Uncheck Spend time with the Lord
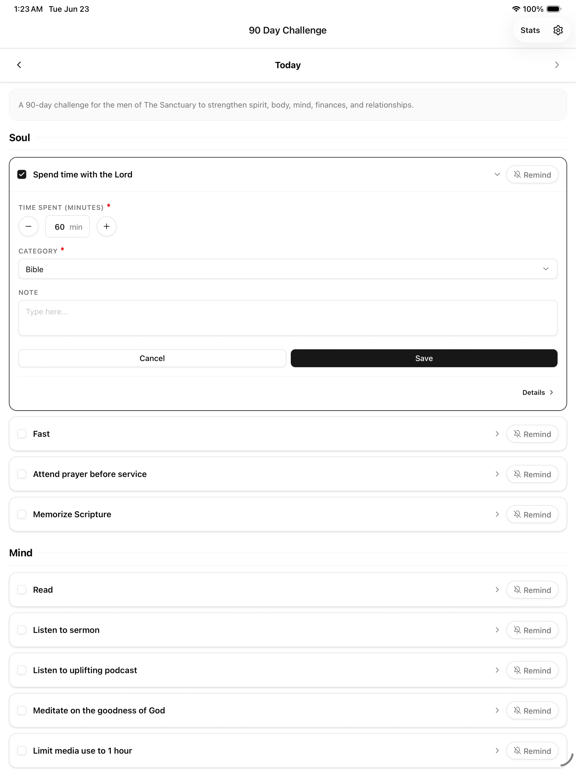The image size is (576, 769). pyautogui.click(x=22, y=175)
